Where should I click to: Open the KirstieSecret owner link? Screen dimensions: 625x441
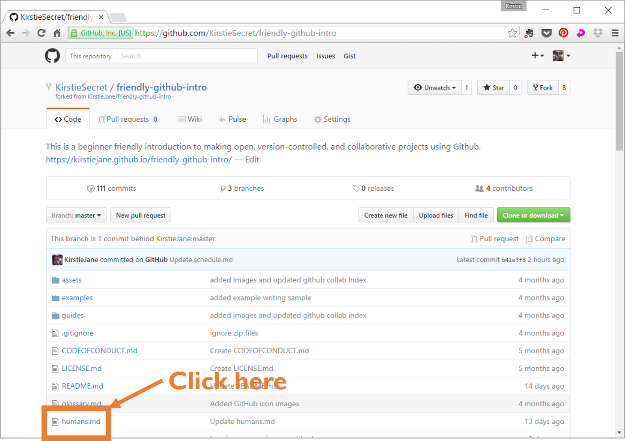(81, 87)
